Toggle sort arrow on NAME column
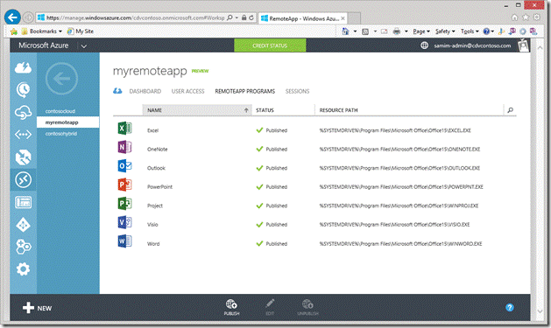This screenshot has width=551, height=328. (x=246, y=110)
